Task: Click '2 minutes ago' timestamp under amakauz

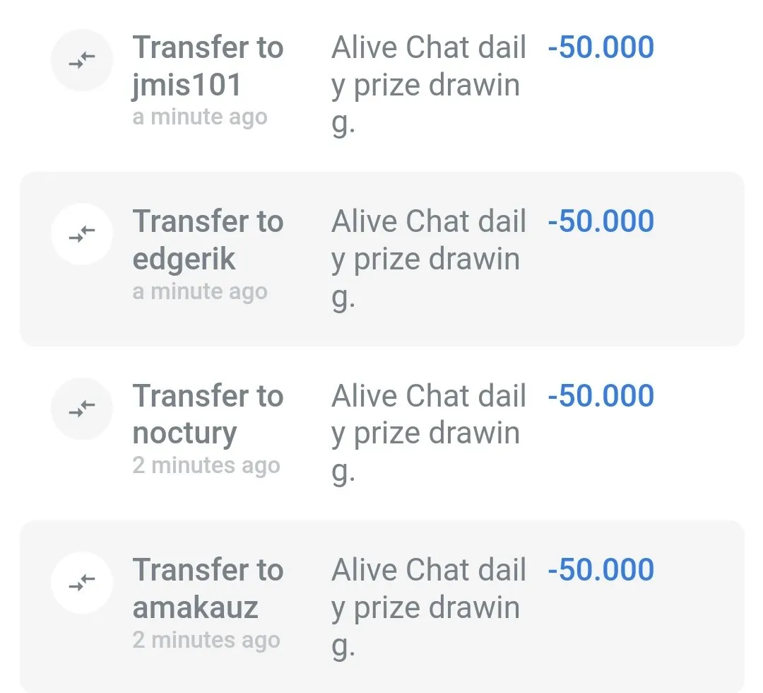Action: click(206, 639)
